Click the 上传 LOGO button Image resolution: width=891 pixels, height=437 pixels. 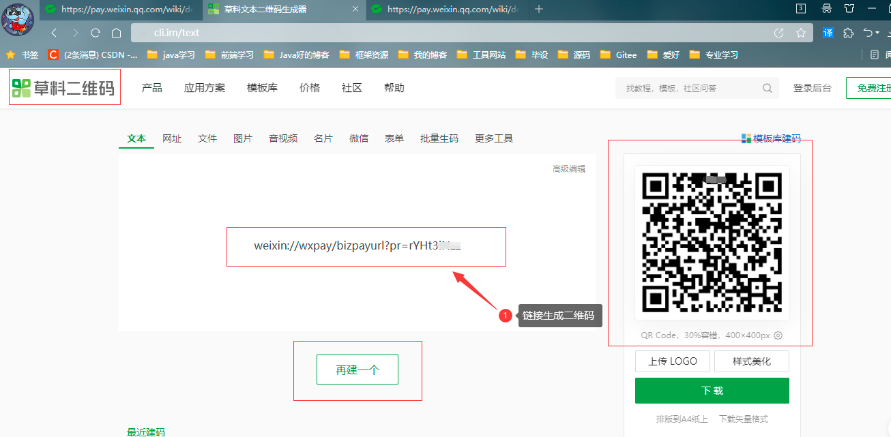tap(673, 361)
